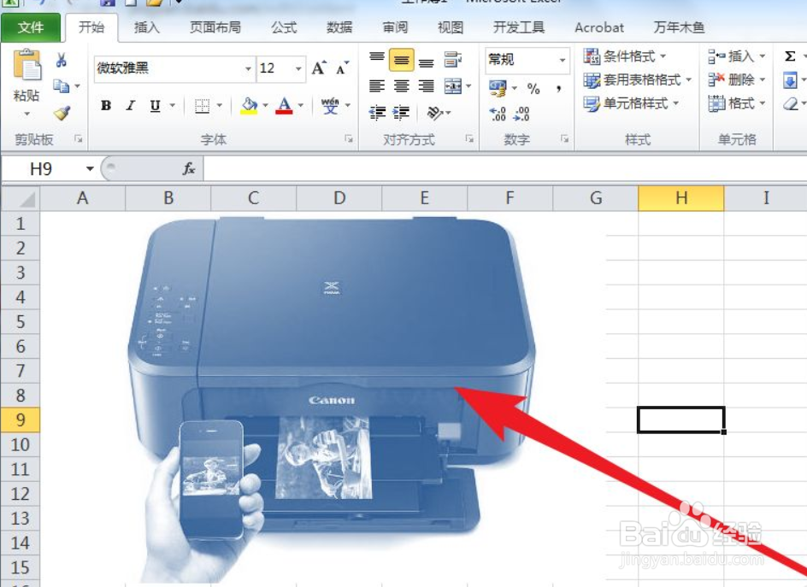Decrease font size with the small A
Screen dimensions: 807x587
click(x=342, y=68)
